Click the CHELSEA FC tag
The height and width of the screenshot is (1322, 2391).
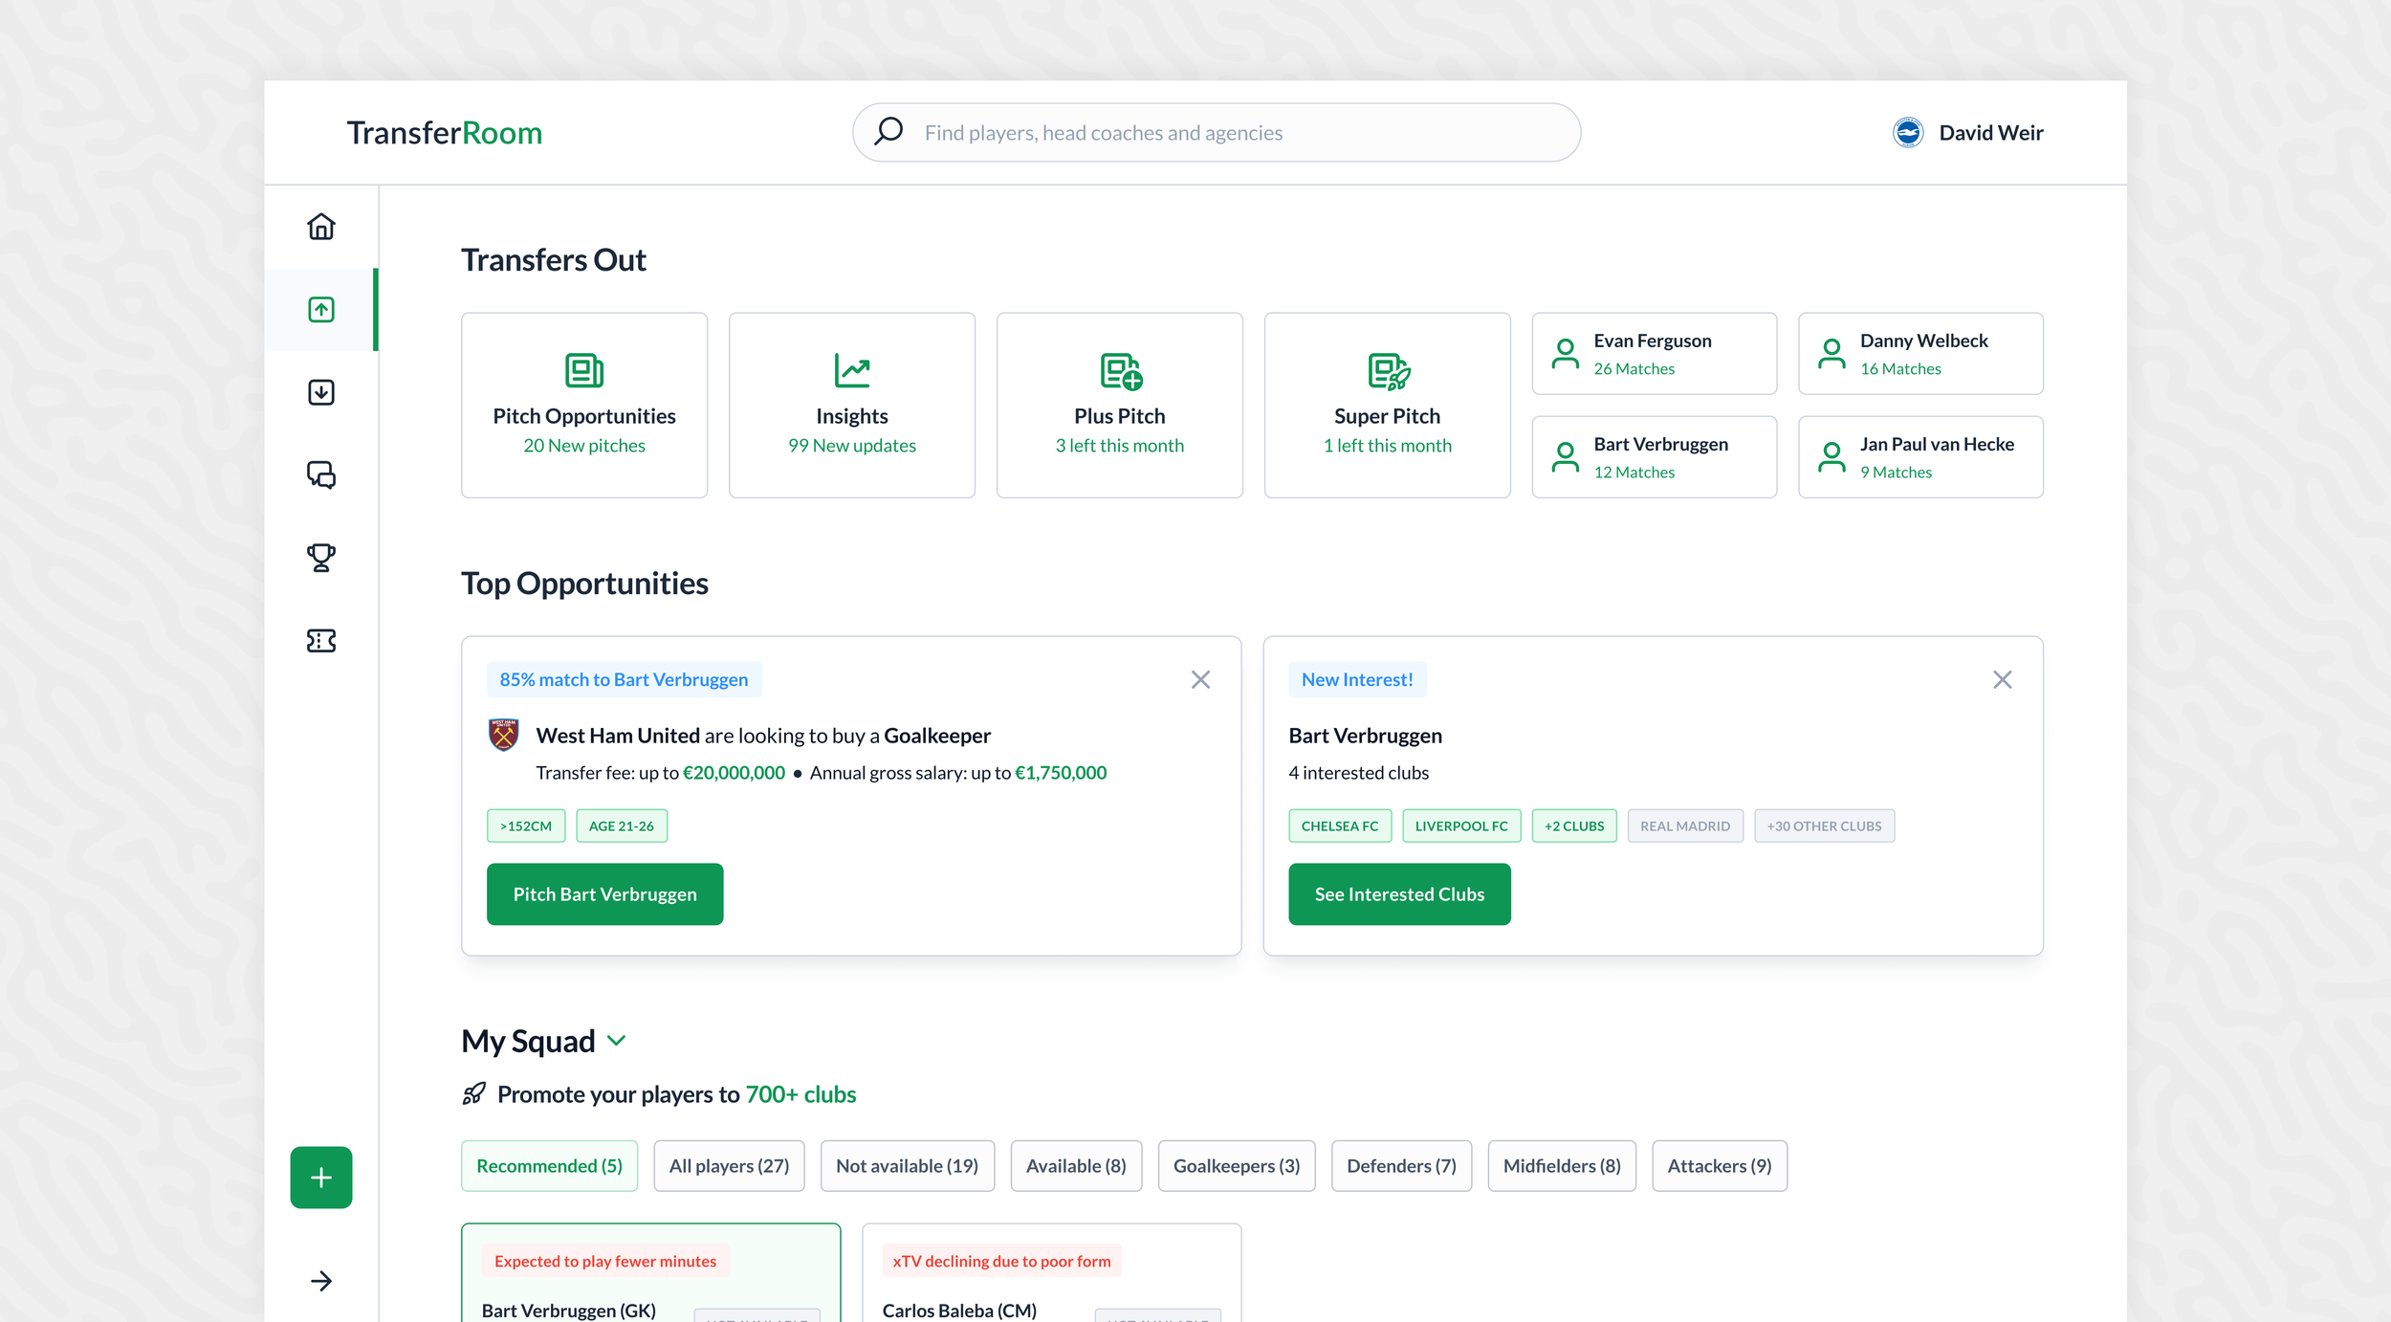point(1340,826)
